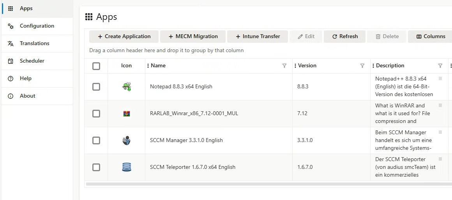Open the Apps sidebar section
This screenshot has width=452, height=200.
pyautogui.click(x=37, y=9)
